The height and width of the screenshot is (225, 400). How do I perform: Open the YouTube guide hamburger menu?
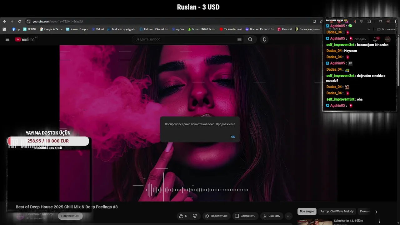click(x=7, y=39)
